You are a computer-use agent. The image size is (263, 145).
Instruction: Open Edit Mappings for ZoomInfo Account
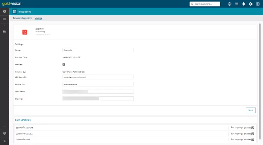237,128
